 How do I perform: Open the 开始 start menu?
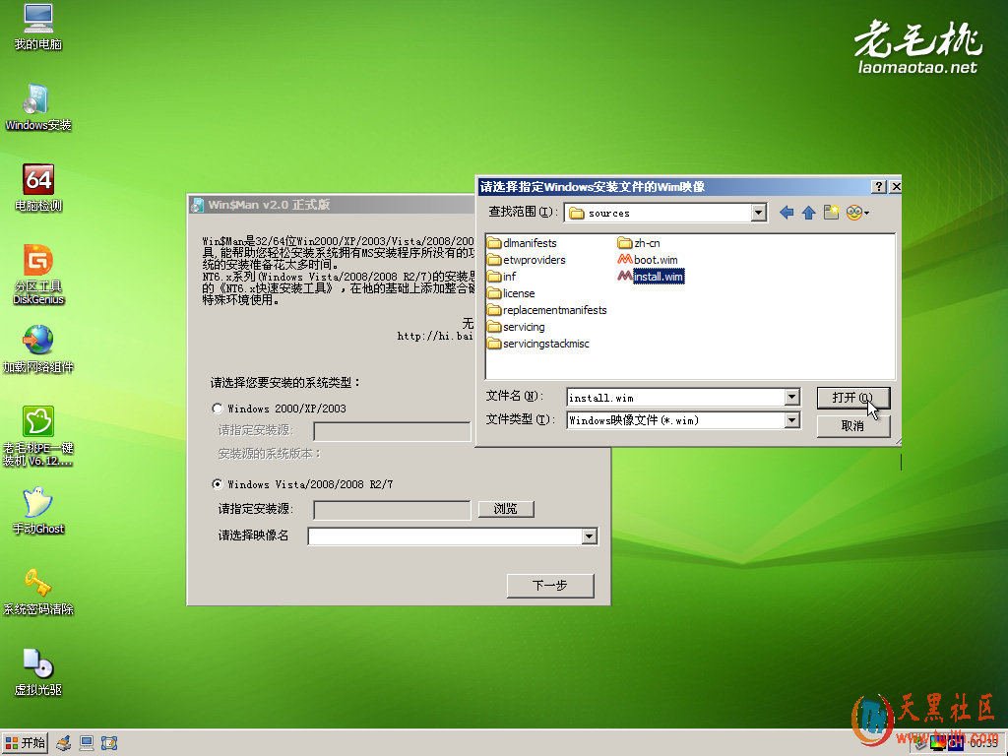[26, 743]
